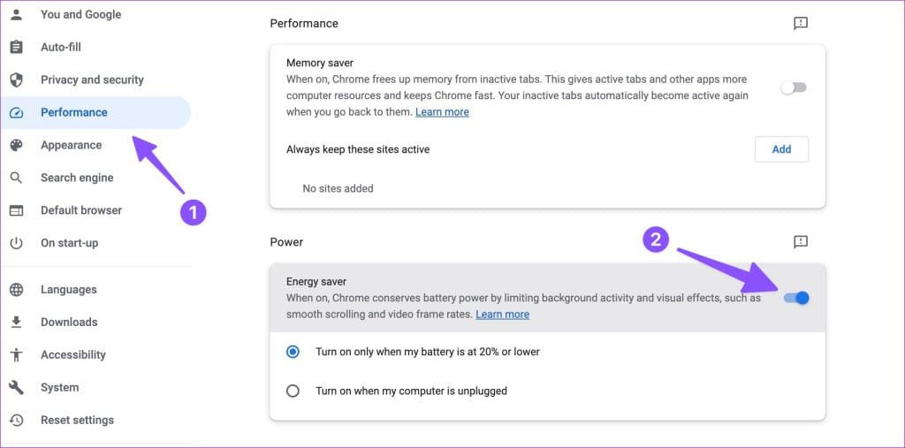
Task: Send feedback using the Performance section icon
Action: pos(801,24)
